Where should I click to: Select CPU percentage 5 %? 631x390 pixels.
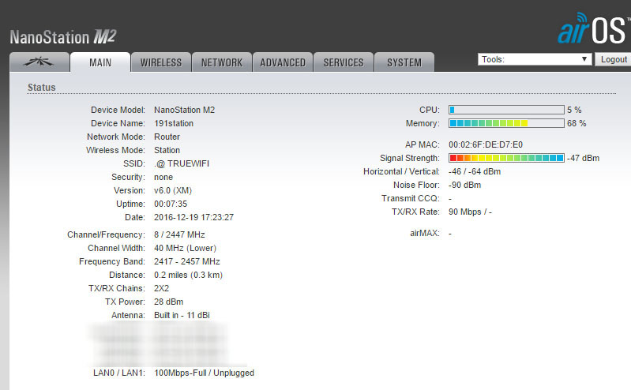[x=574, y=110]
